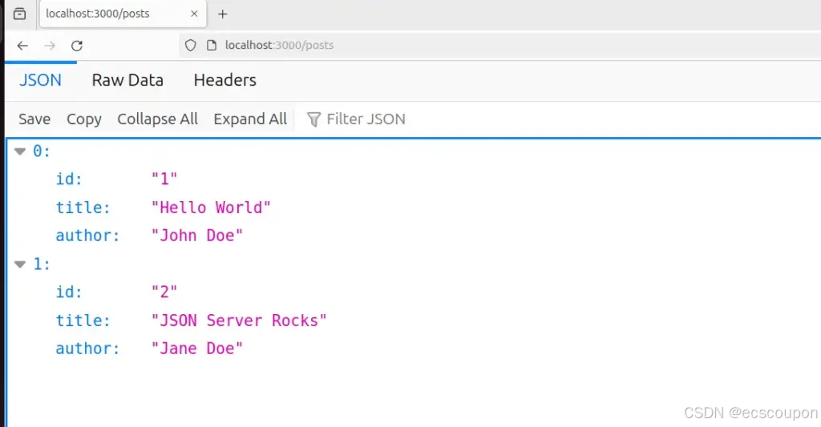This screenshot has width=821, height=427.
Task: Click the browser back arrow
Action: click(22, 46)
